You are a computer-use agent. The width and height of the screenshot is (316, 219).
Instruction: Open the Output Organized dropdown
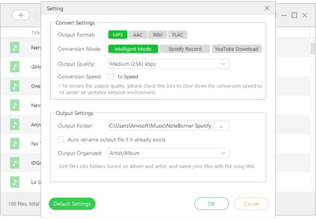(x=169, y=153)
